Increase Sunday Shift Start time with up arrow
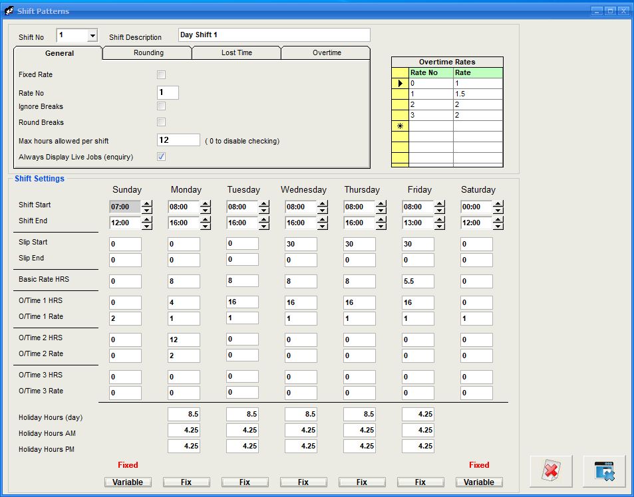This screenshot has width=634, height=497. pos(147,203)
